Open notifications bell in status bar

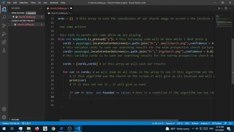[x=230, y=123]
